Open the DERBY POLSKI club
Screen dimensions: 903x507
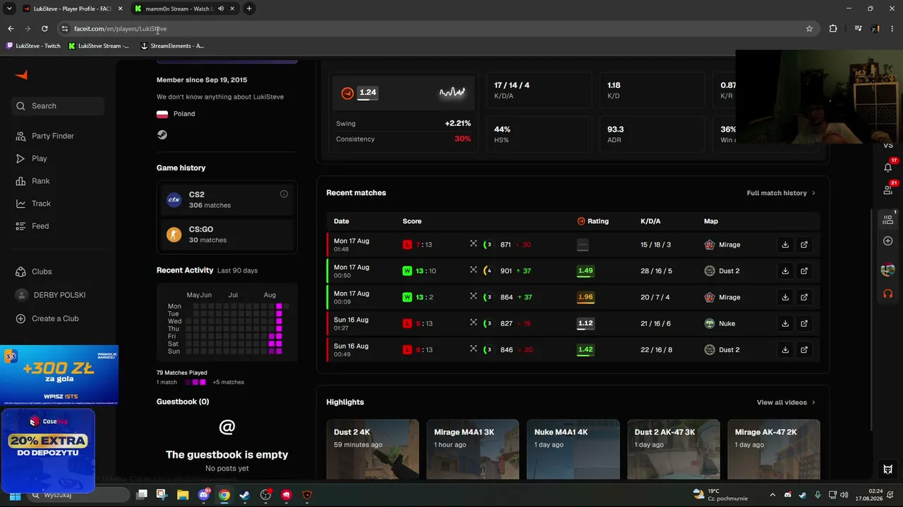pos(59,295)
